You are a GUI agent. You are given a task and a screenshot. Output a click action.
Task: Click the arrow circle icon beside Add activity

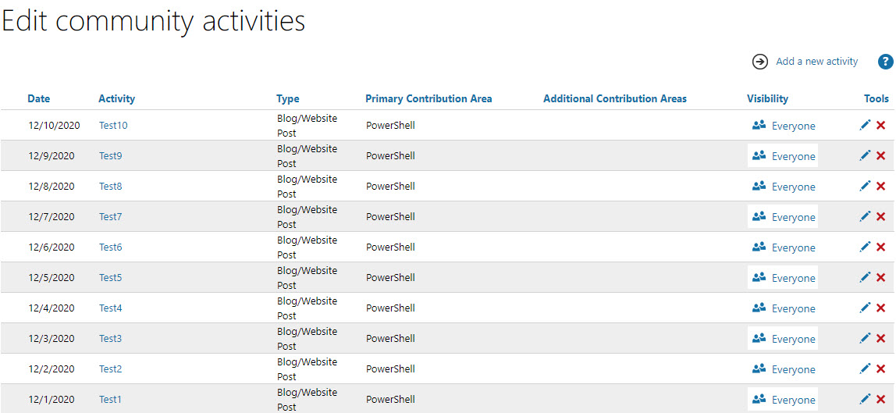760,62
